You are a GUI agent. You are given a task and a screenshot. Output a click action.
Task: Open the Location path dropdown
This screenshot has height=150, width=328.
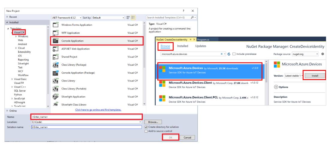[140, 122]
